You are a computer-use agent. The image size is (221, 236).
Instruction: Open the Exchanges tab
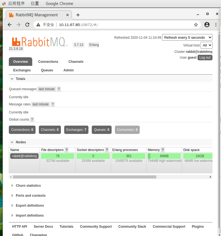(x=22, y=70)
